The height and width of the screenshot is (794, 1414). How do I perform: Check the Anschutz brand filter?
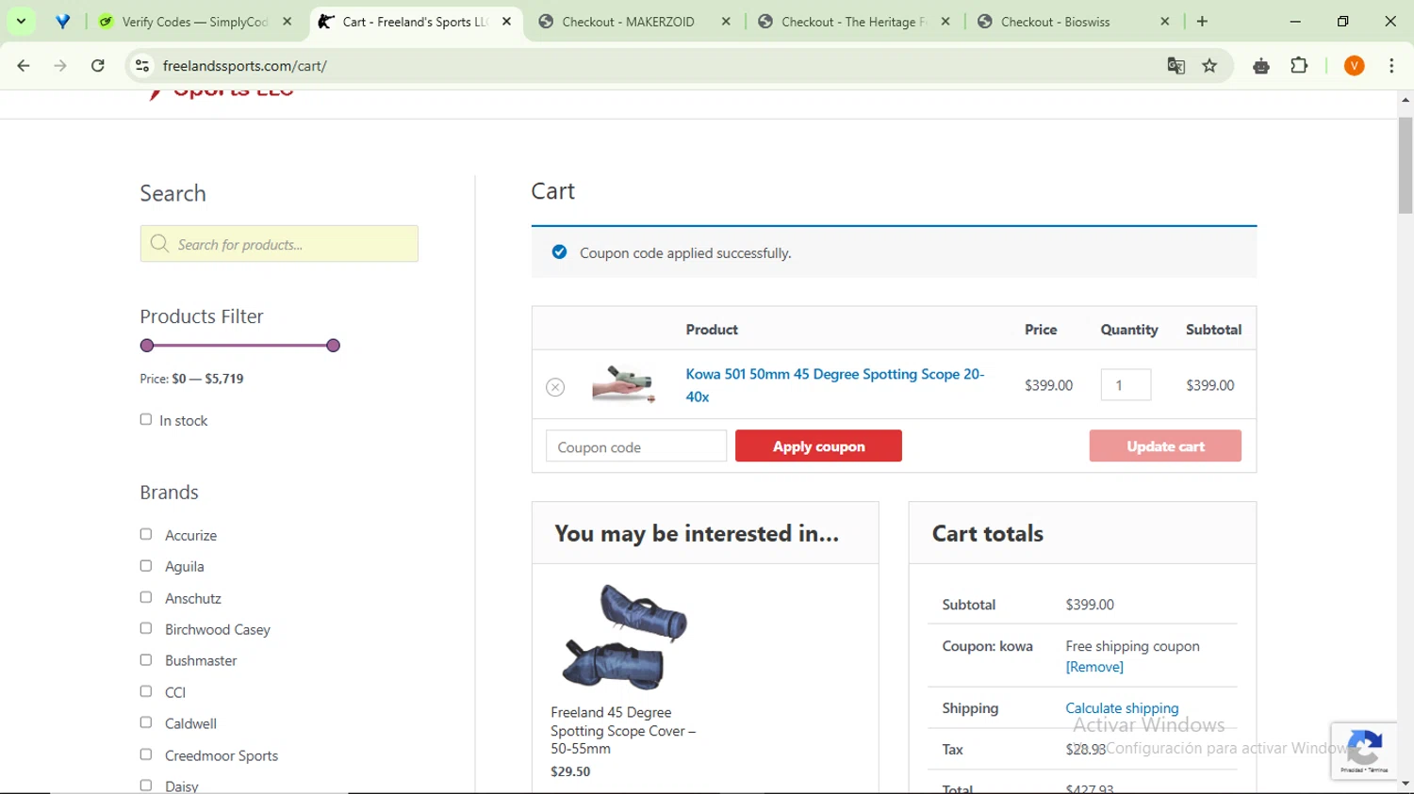pos(146,597)
